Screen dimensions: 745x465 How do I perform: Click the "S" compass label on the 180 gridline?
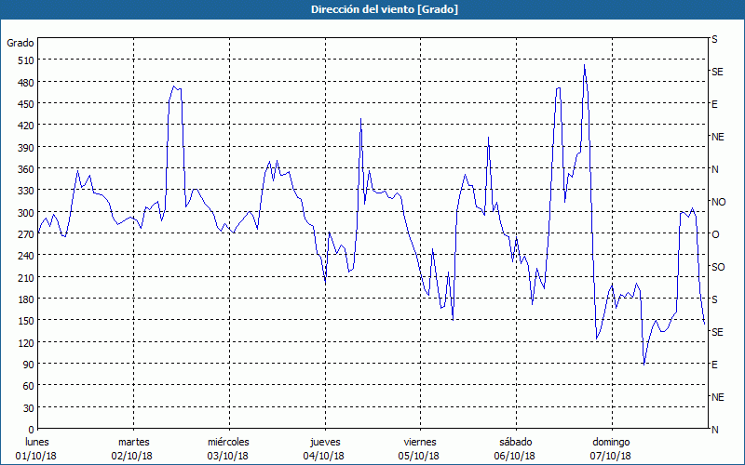tap(714, 299)
